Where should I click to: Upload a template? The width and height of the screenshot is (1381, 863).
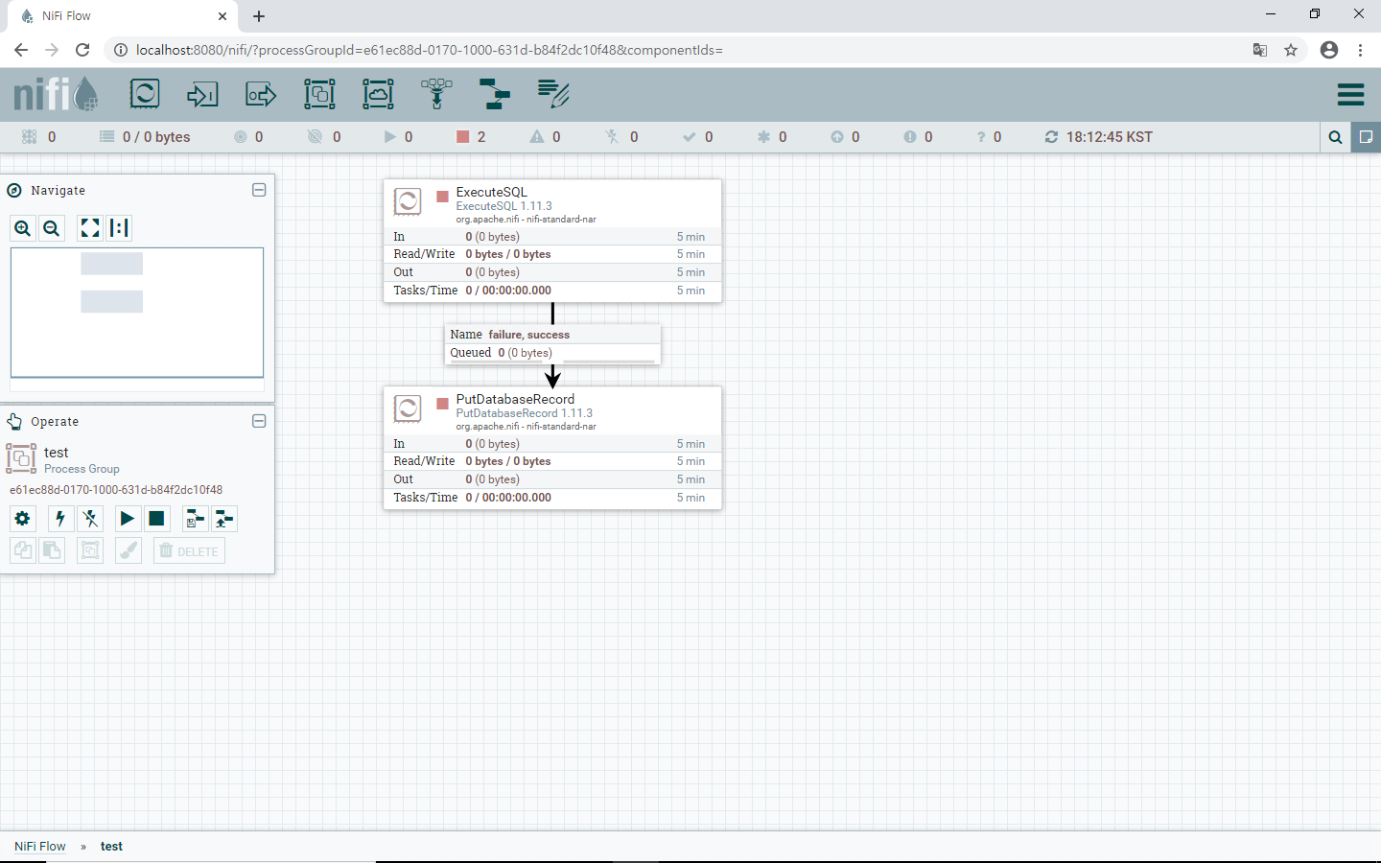224,519
